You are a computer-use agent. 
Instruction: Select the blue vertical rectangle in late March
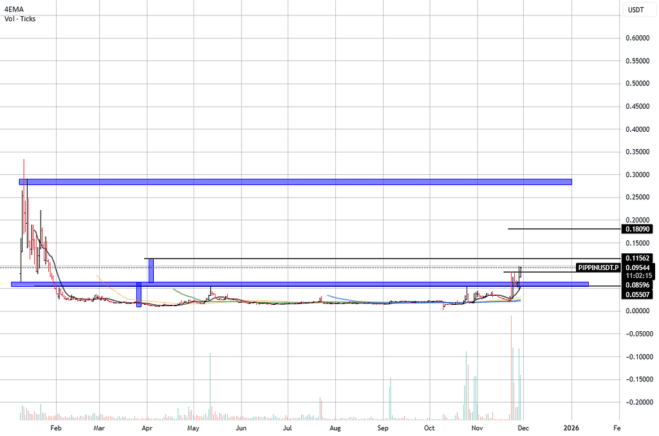pyautogui.click(x=138, y=295)
